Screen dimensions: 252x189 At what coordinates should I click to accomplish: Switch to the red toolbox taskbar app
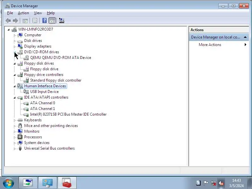(67, 183)
